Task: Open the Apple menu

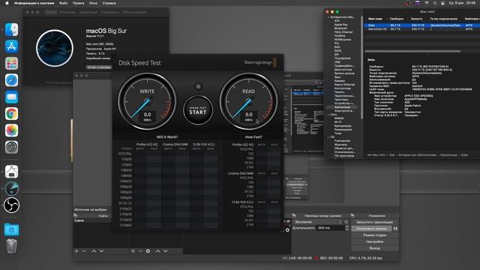Action: coord(7,3)
